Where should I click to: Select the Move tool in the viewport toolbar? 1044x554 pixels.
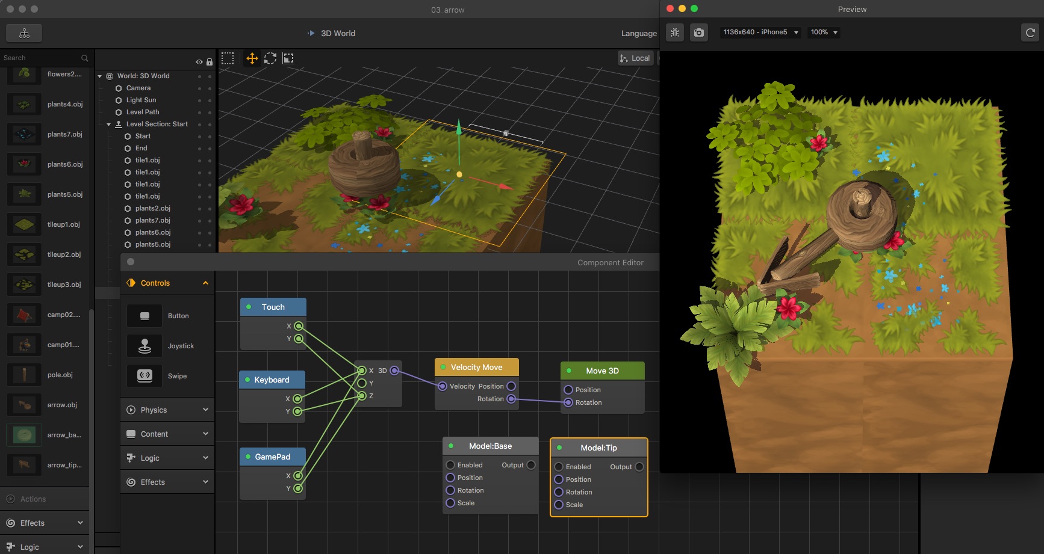tap(252, 58)
